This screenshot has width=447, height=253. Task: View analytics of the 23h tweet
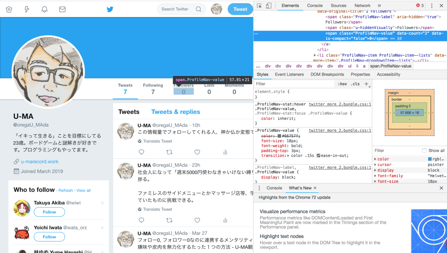[x=225, y=220]
